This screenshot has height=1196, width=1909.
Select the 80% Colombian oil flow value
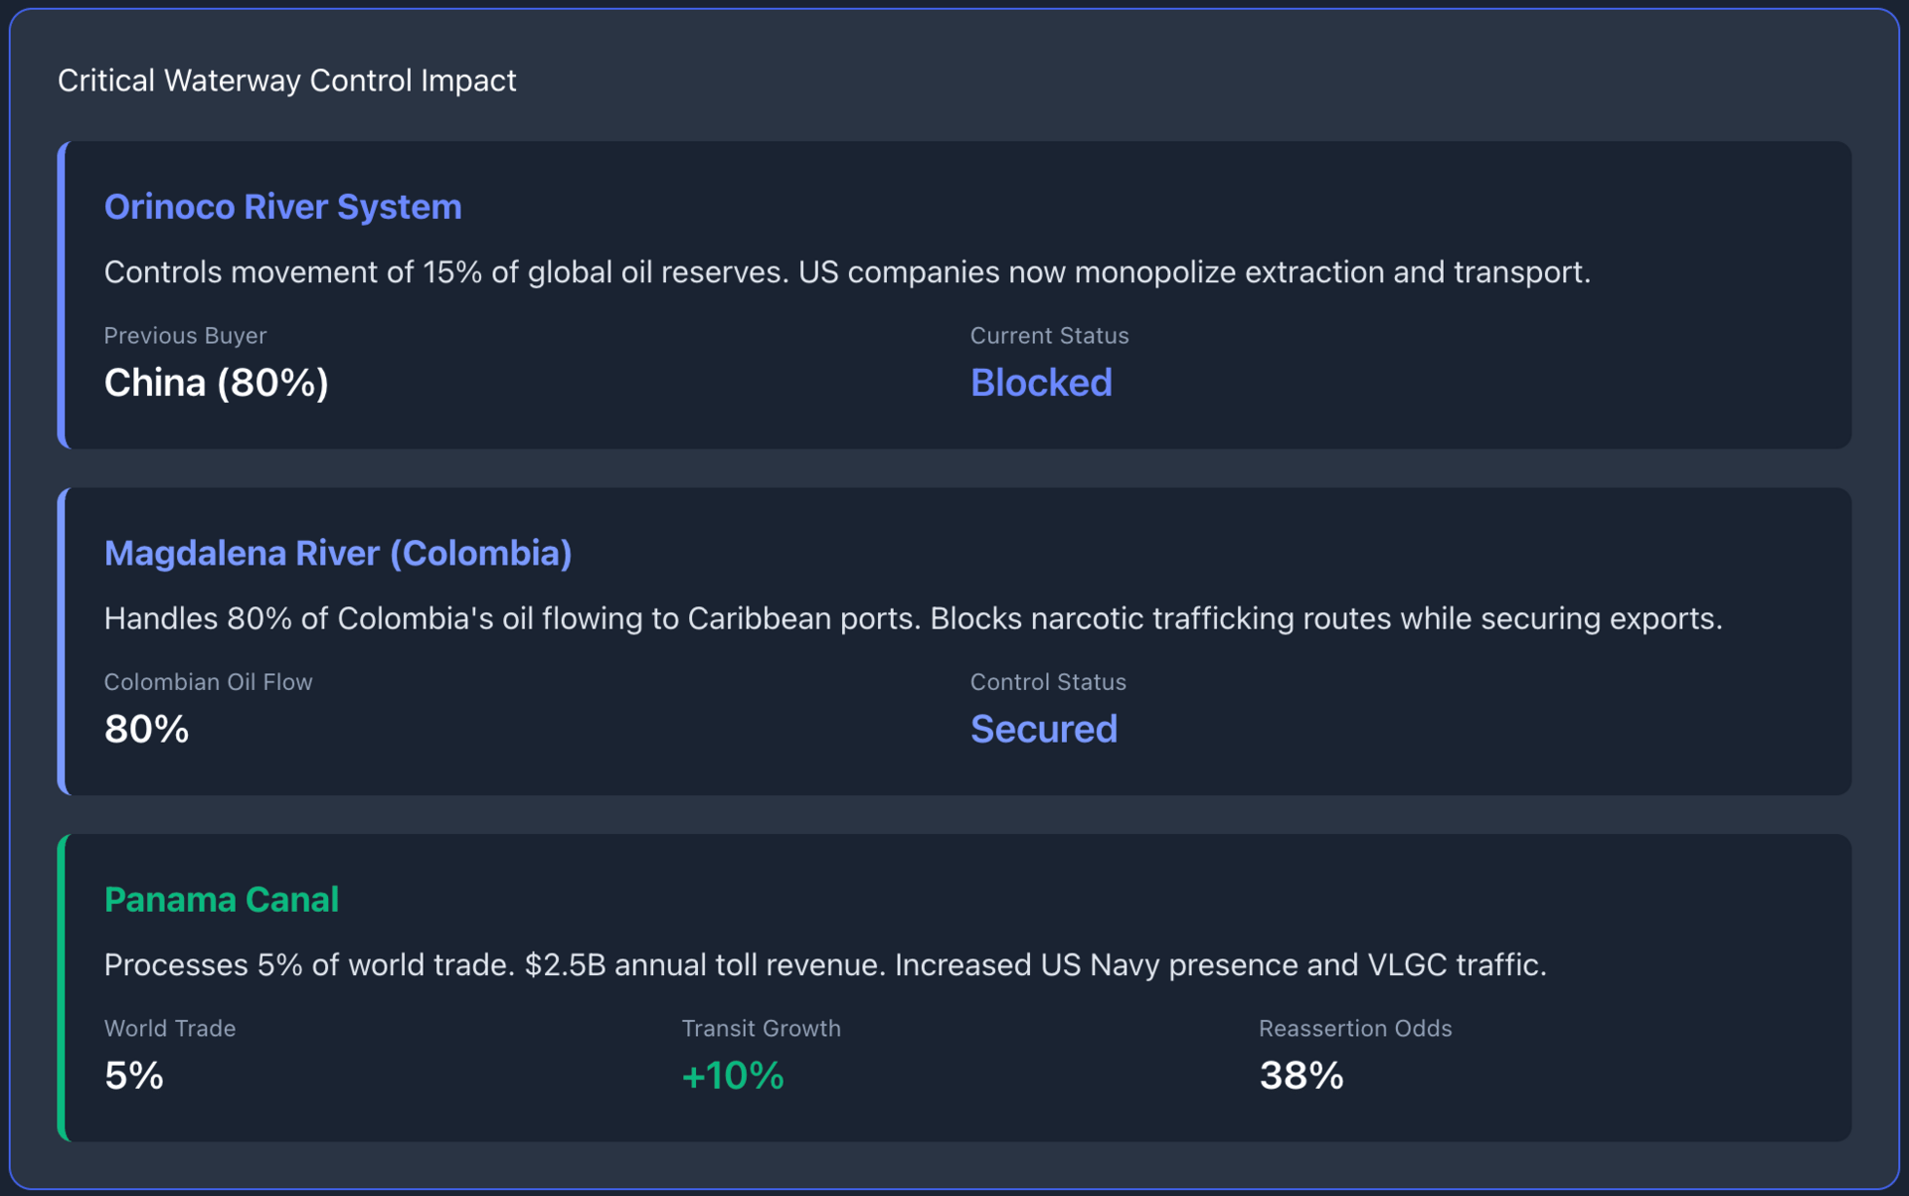coord(146,729)
